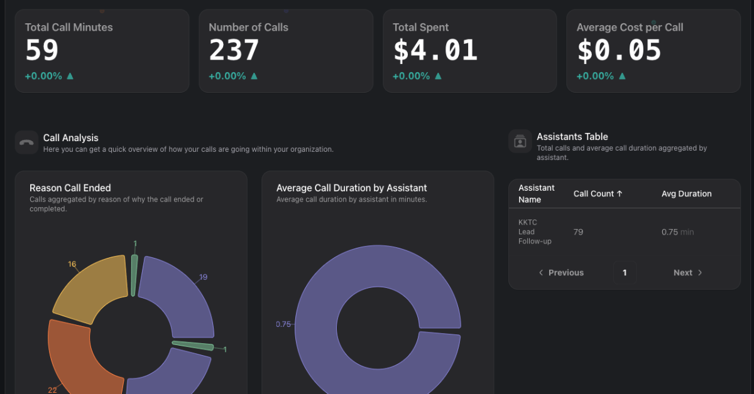Viewport: 754px width, 394px height.
Task: Sort table by Call Count column
Action: click(598, 194)
